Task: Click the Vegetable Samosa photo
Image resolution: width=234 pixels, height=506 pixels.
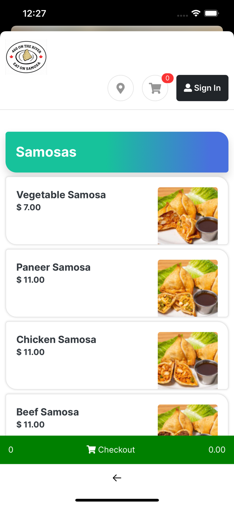Action: [x=187, y=216]
